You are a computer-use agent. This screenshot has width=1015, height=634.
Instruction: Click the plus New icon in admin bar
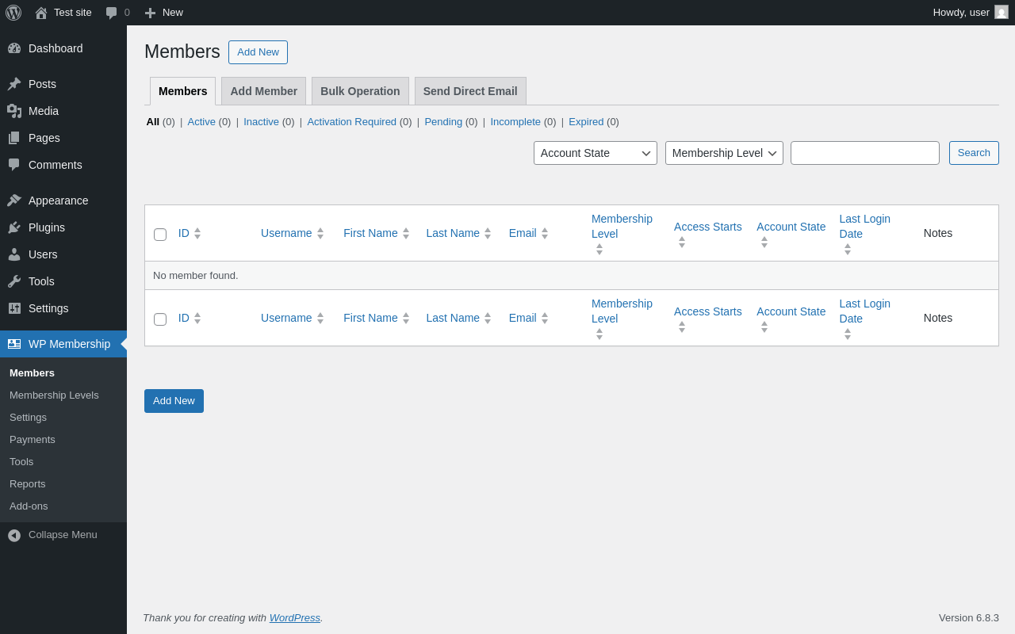150,13
